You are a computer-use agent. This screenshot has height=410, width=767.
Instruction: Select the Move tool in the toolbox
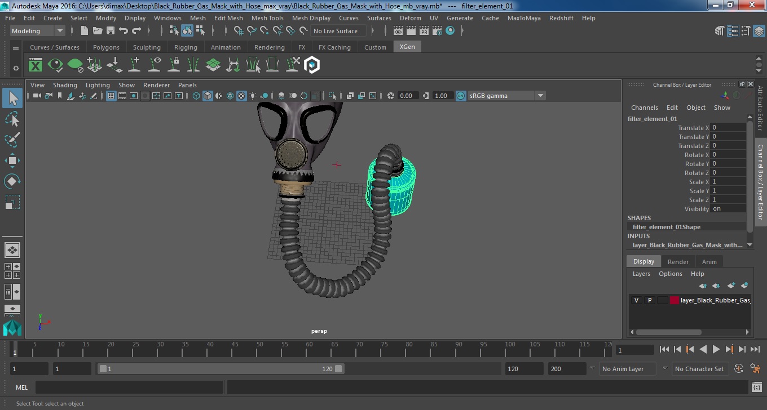pos(12,160)
